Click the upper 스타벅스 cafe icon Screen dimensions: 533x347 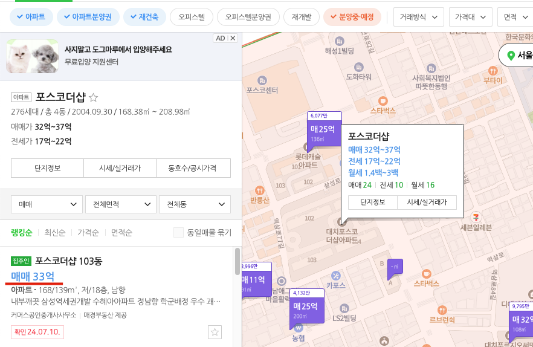click(x=383, y=101)
